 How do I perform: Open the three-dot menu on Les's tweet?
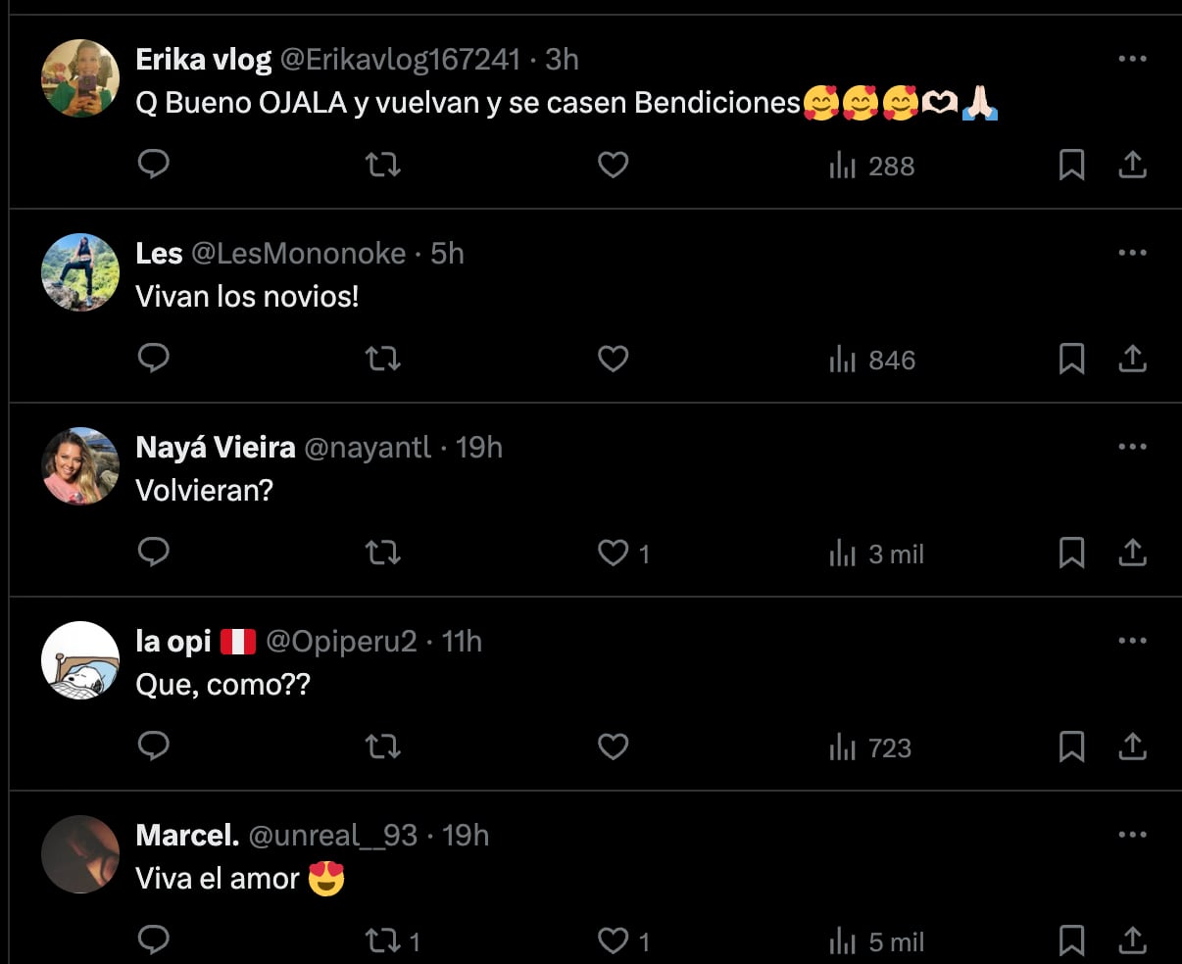point(1132,255)
